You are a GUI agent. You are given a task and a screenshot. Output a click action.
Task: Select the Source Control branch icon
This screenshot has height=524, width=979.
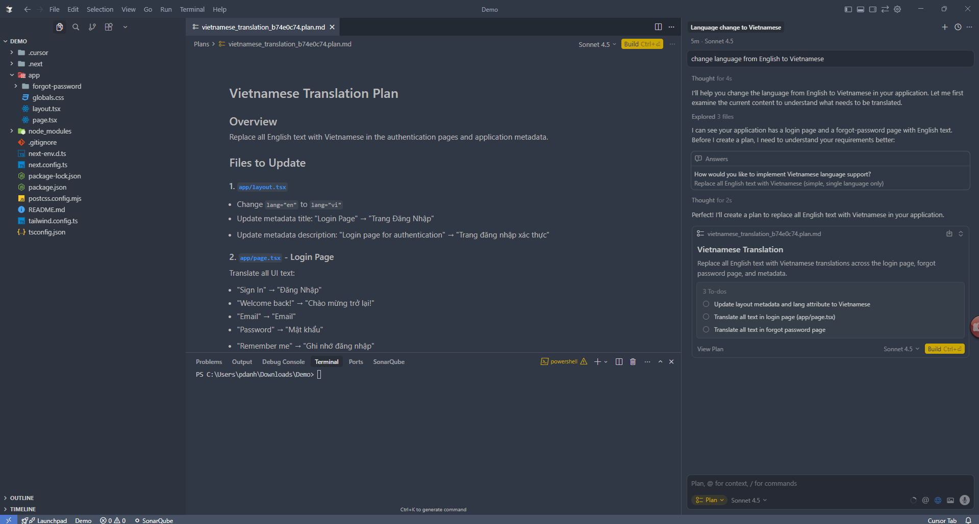(92, 27)
